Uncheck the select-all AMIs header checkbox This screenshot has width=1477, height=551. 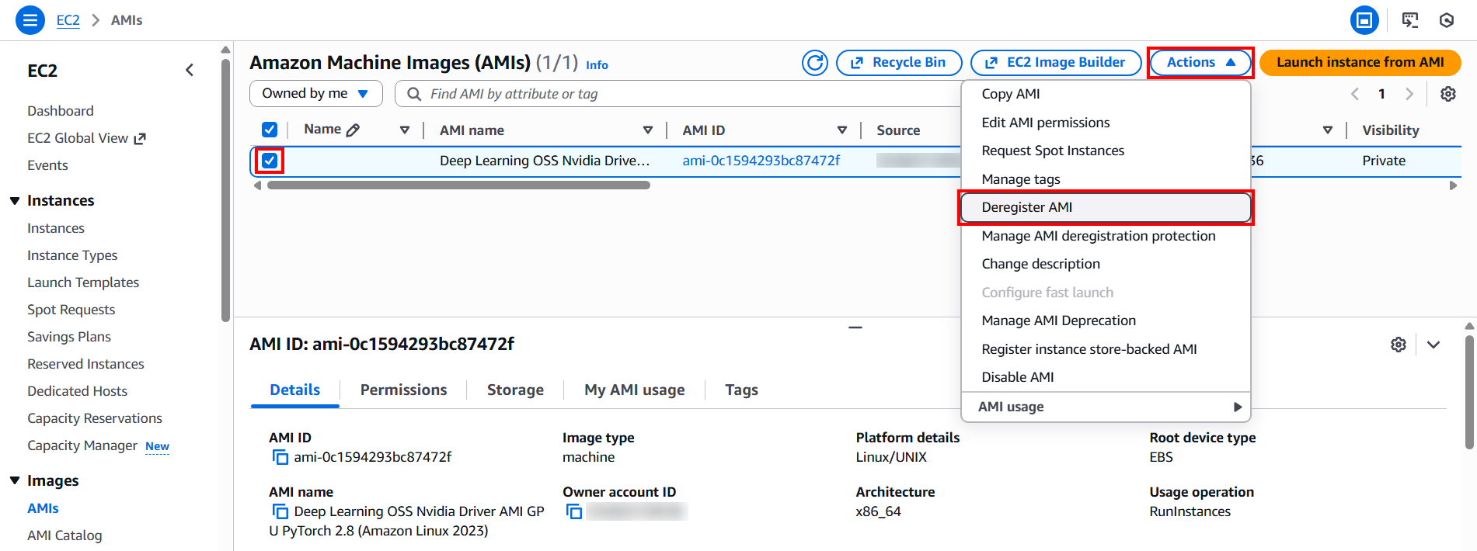coord(270,130)
